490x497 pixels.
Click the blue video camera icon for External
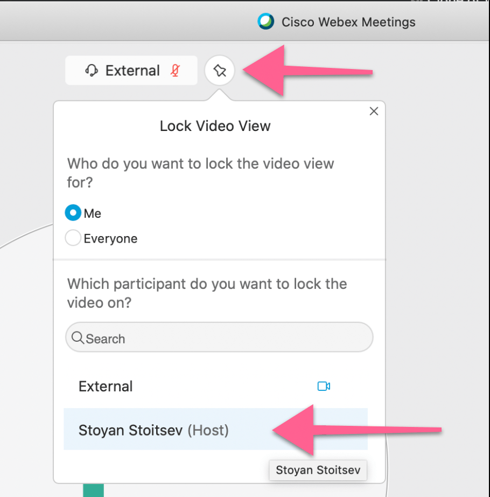324,386
